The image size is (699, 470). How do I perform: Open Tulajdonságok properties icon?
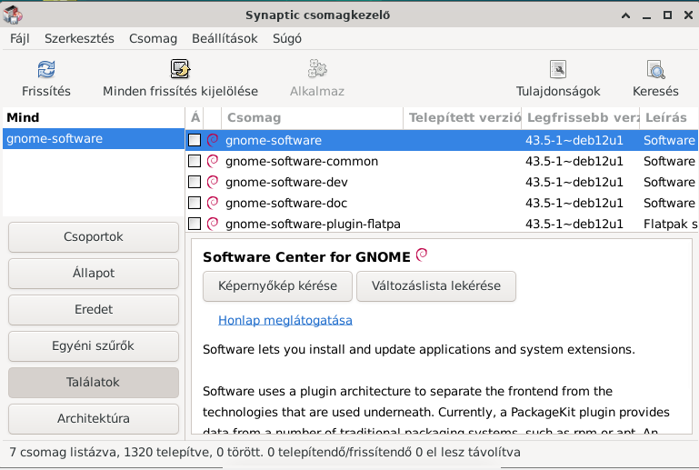click(558, 69)
